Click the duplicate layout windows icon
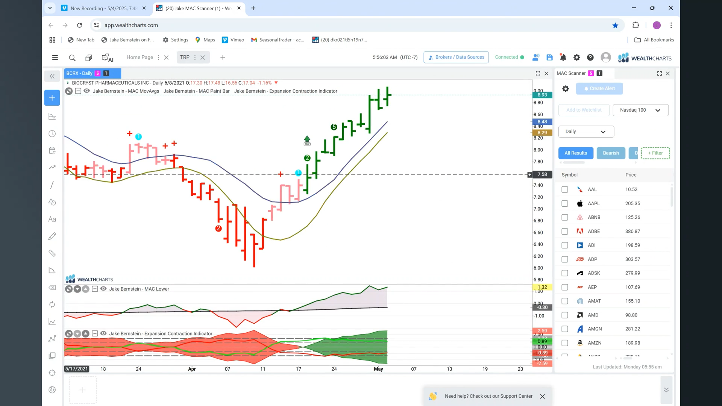 click(89, 58)
